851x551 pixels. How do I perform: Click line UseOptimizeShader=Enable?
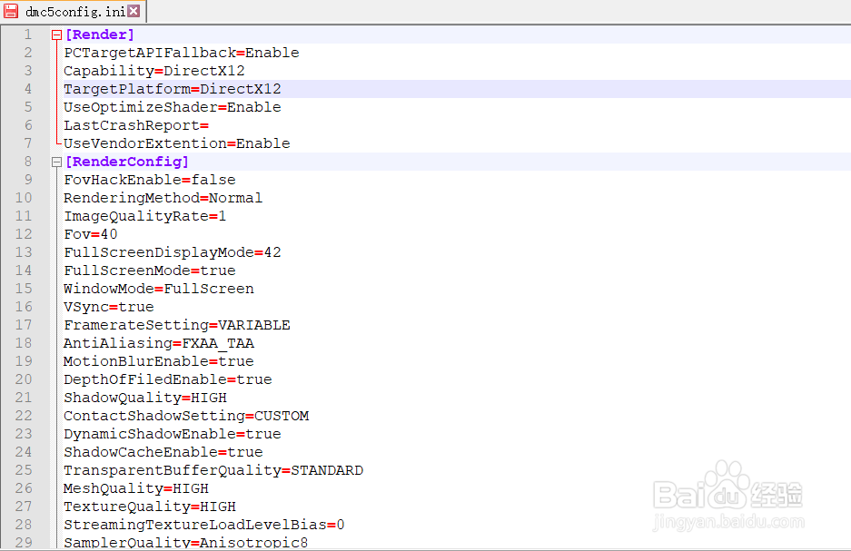172,107
